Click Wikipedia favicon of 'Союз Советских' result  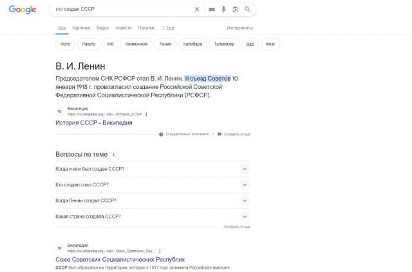click(x=60, y=248)
